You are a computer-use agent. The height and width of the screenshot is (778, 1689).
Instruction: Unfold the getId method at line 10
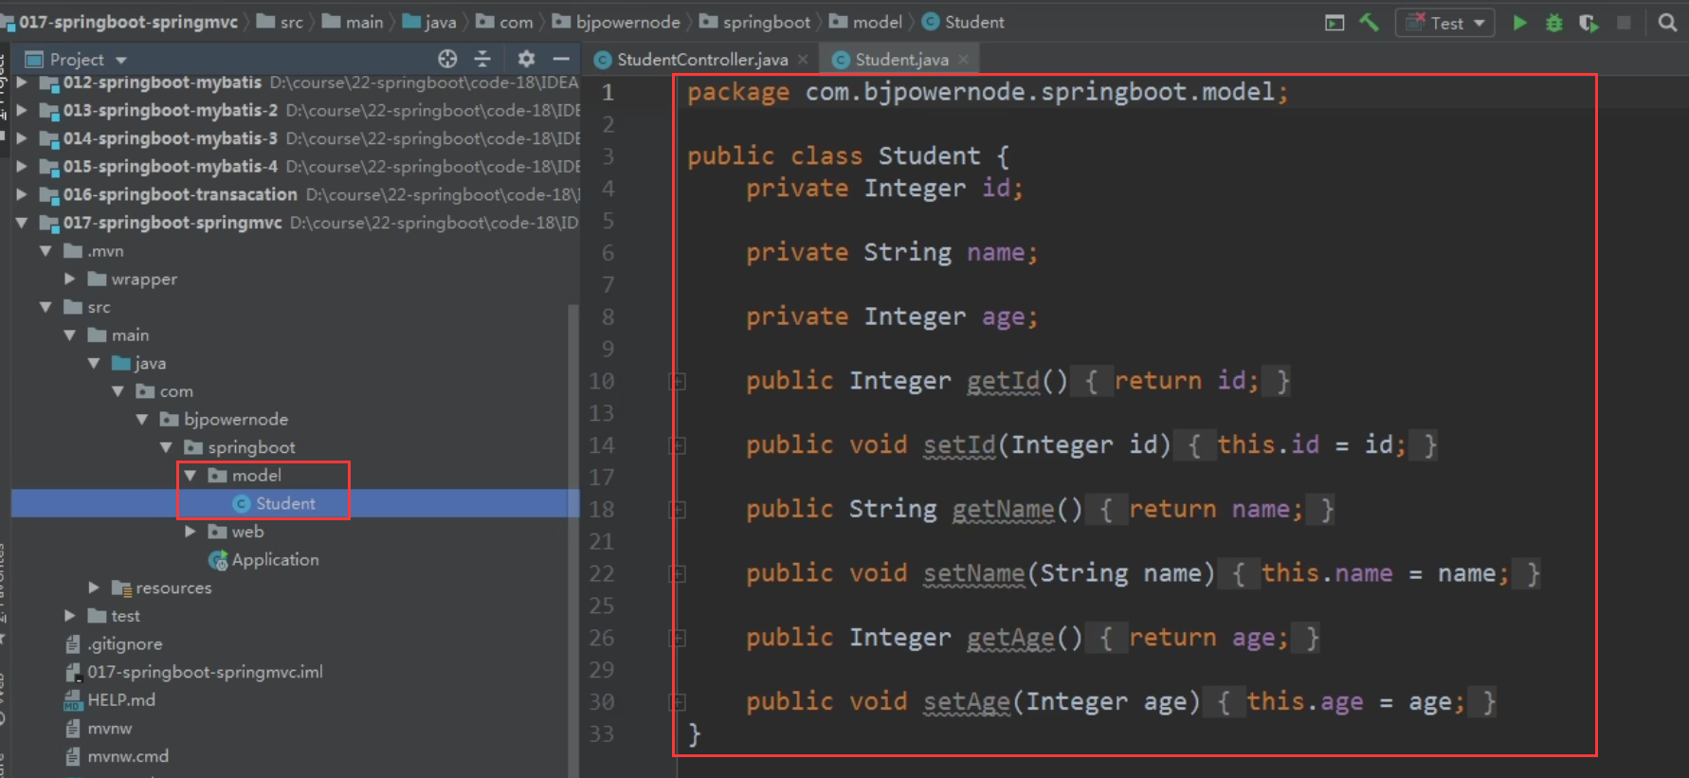click(x=678, y=382)
